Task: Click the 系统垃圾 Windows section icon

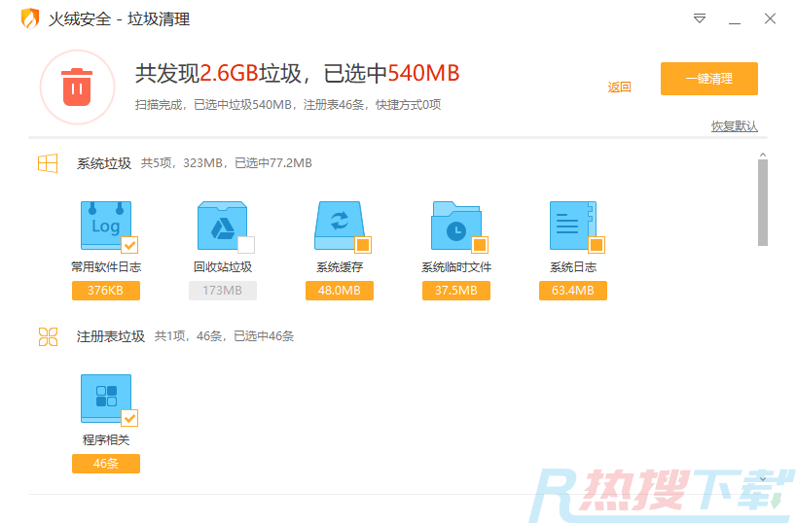Action: click(48, 163)
